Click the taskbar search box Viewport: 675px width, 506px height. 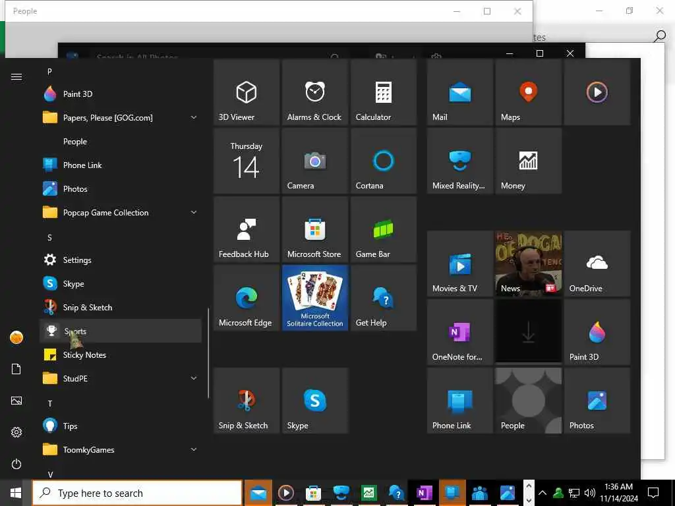pos(137,493)
